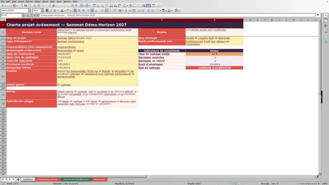Expand the formula bar with its arrow

tap(318, 15)
